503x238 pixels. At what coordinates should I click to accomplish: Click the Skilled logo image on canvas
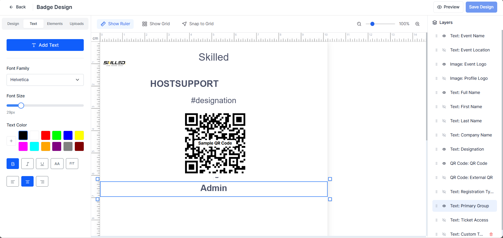pos(114,63)
